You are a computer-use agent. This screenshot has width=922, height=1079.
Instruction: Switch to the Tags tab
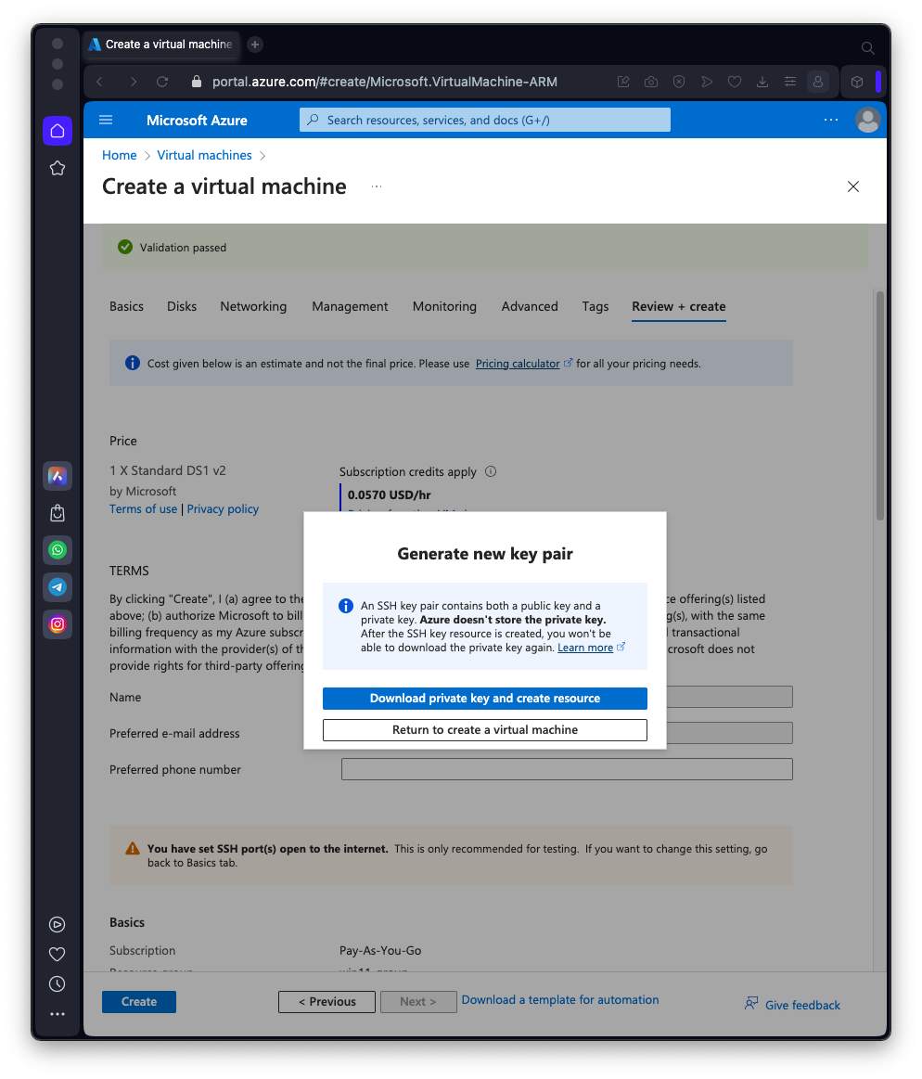[595, 306]
